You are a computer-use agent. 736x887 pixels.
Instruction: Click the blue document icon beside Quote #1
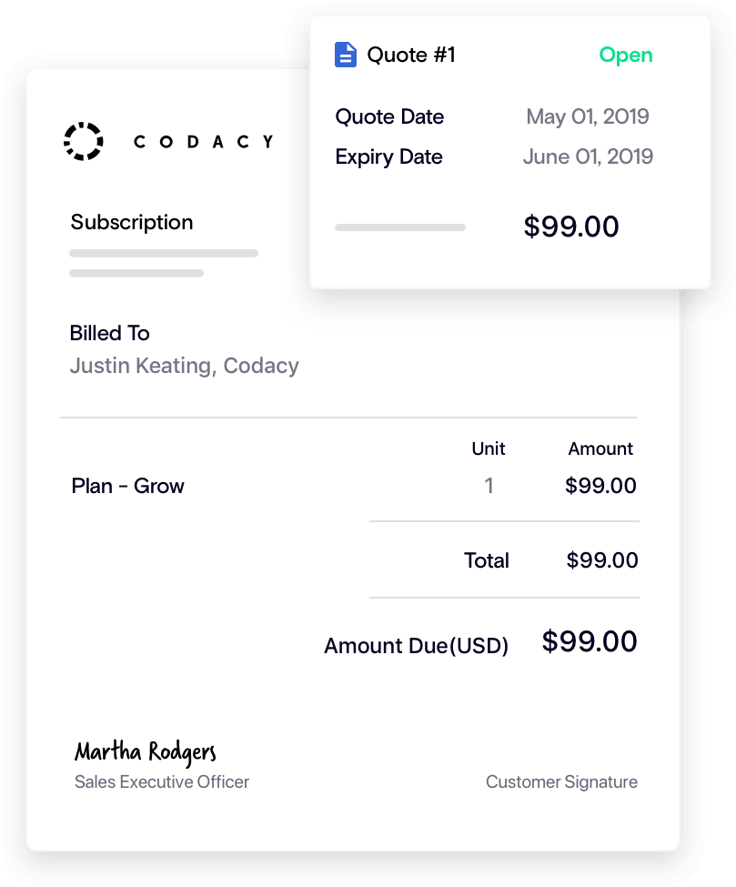pyautogui.click(x=345, y=55)
